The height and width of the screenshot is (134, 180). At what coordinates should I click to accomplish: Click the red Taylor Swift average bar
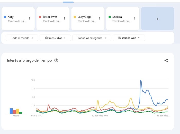tap(14, 112)
